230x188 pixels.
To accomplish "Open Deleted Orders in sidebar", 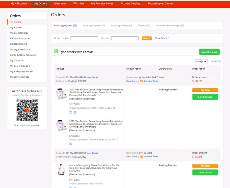I will (x=18, y=44).
